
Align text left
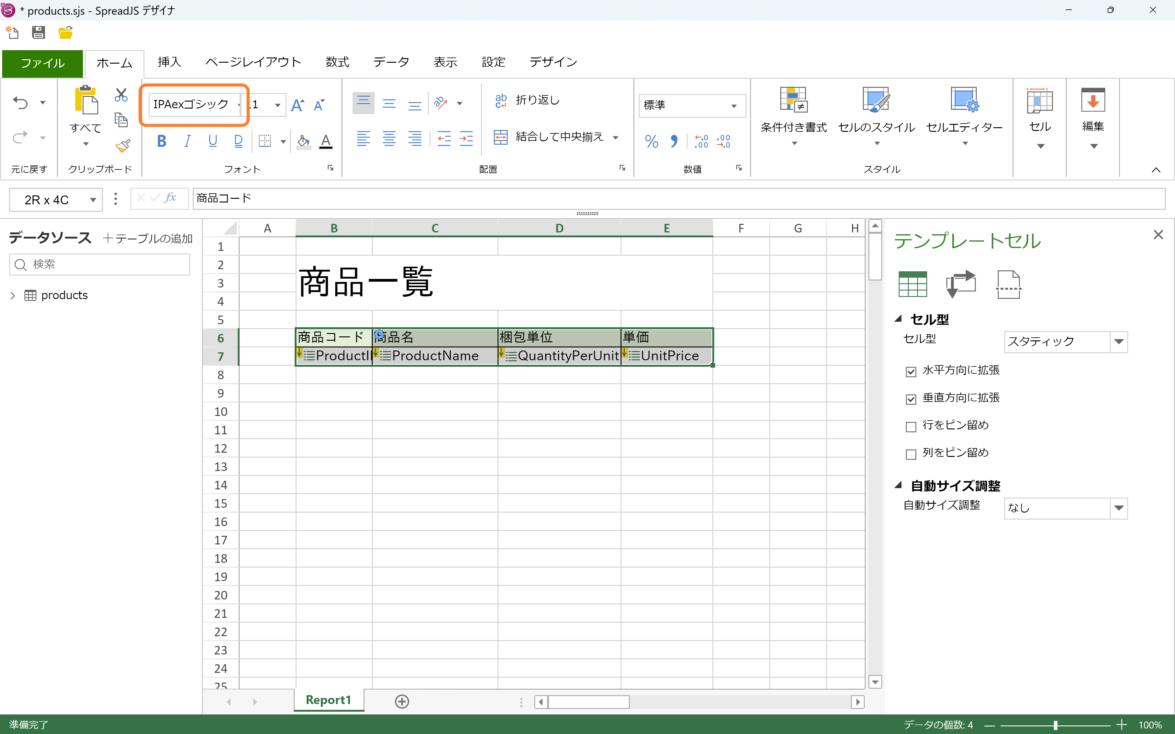tap(363, 139)
